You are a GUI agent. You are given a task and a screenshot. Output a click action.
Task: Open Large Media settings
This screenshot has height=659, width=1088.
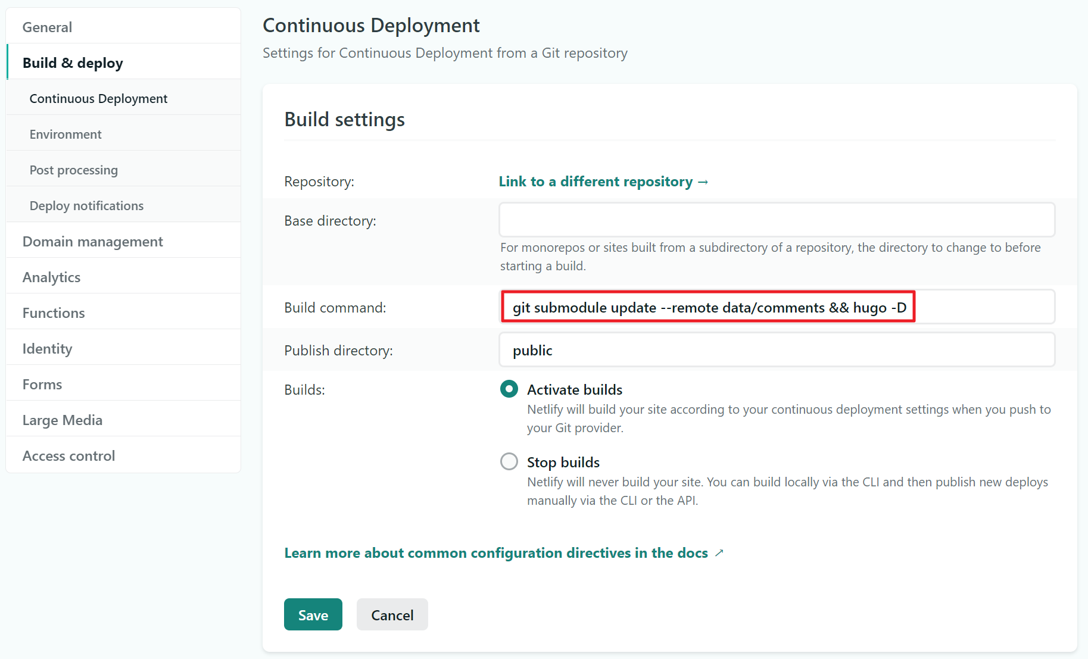coord(123,420)
